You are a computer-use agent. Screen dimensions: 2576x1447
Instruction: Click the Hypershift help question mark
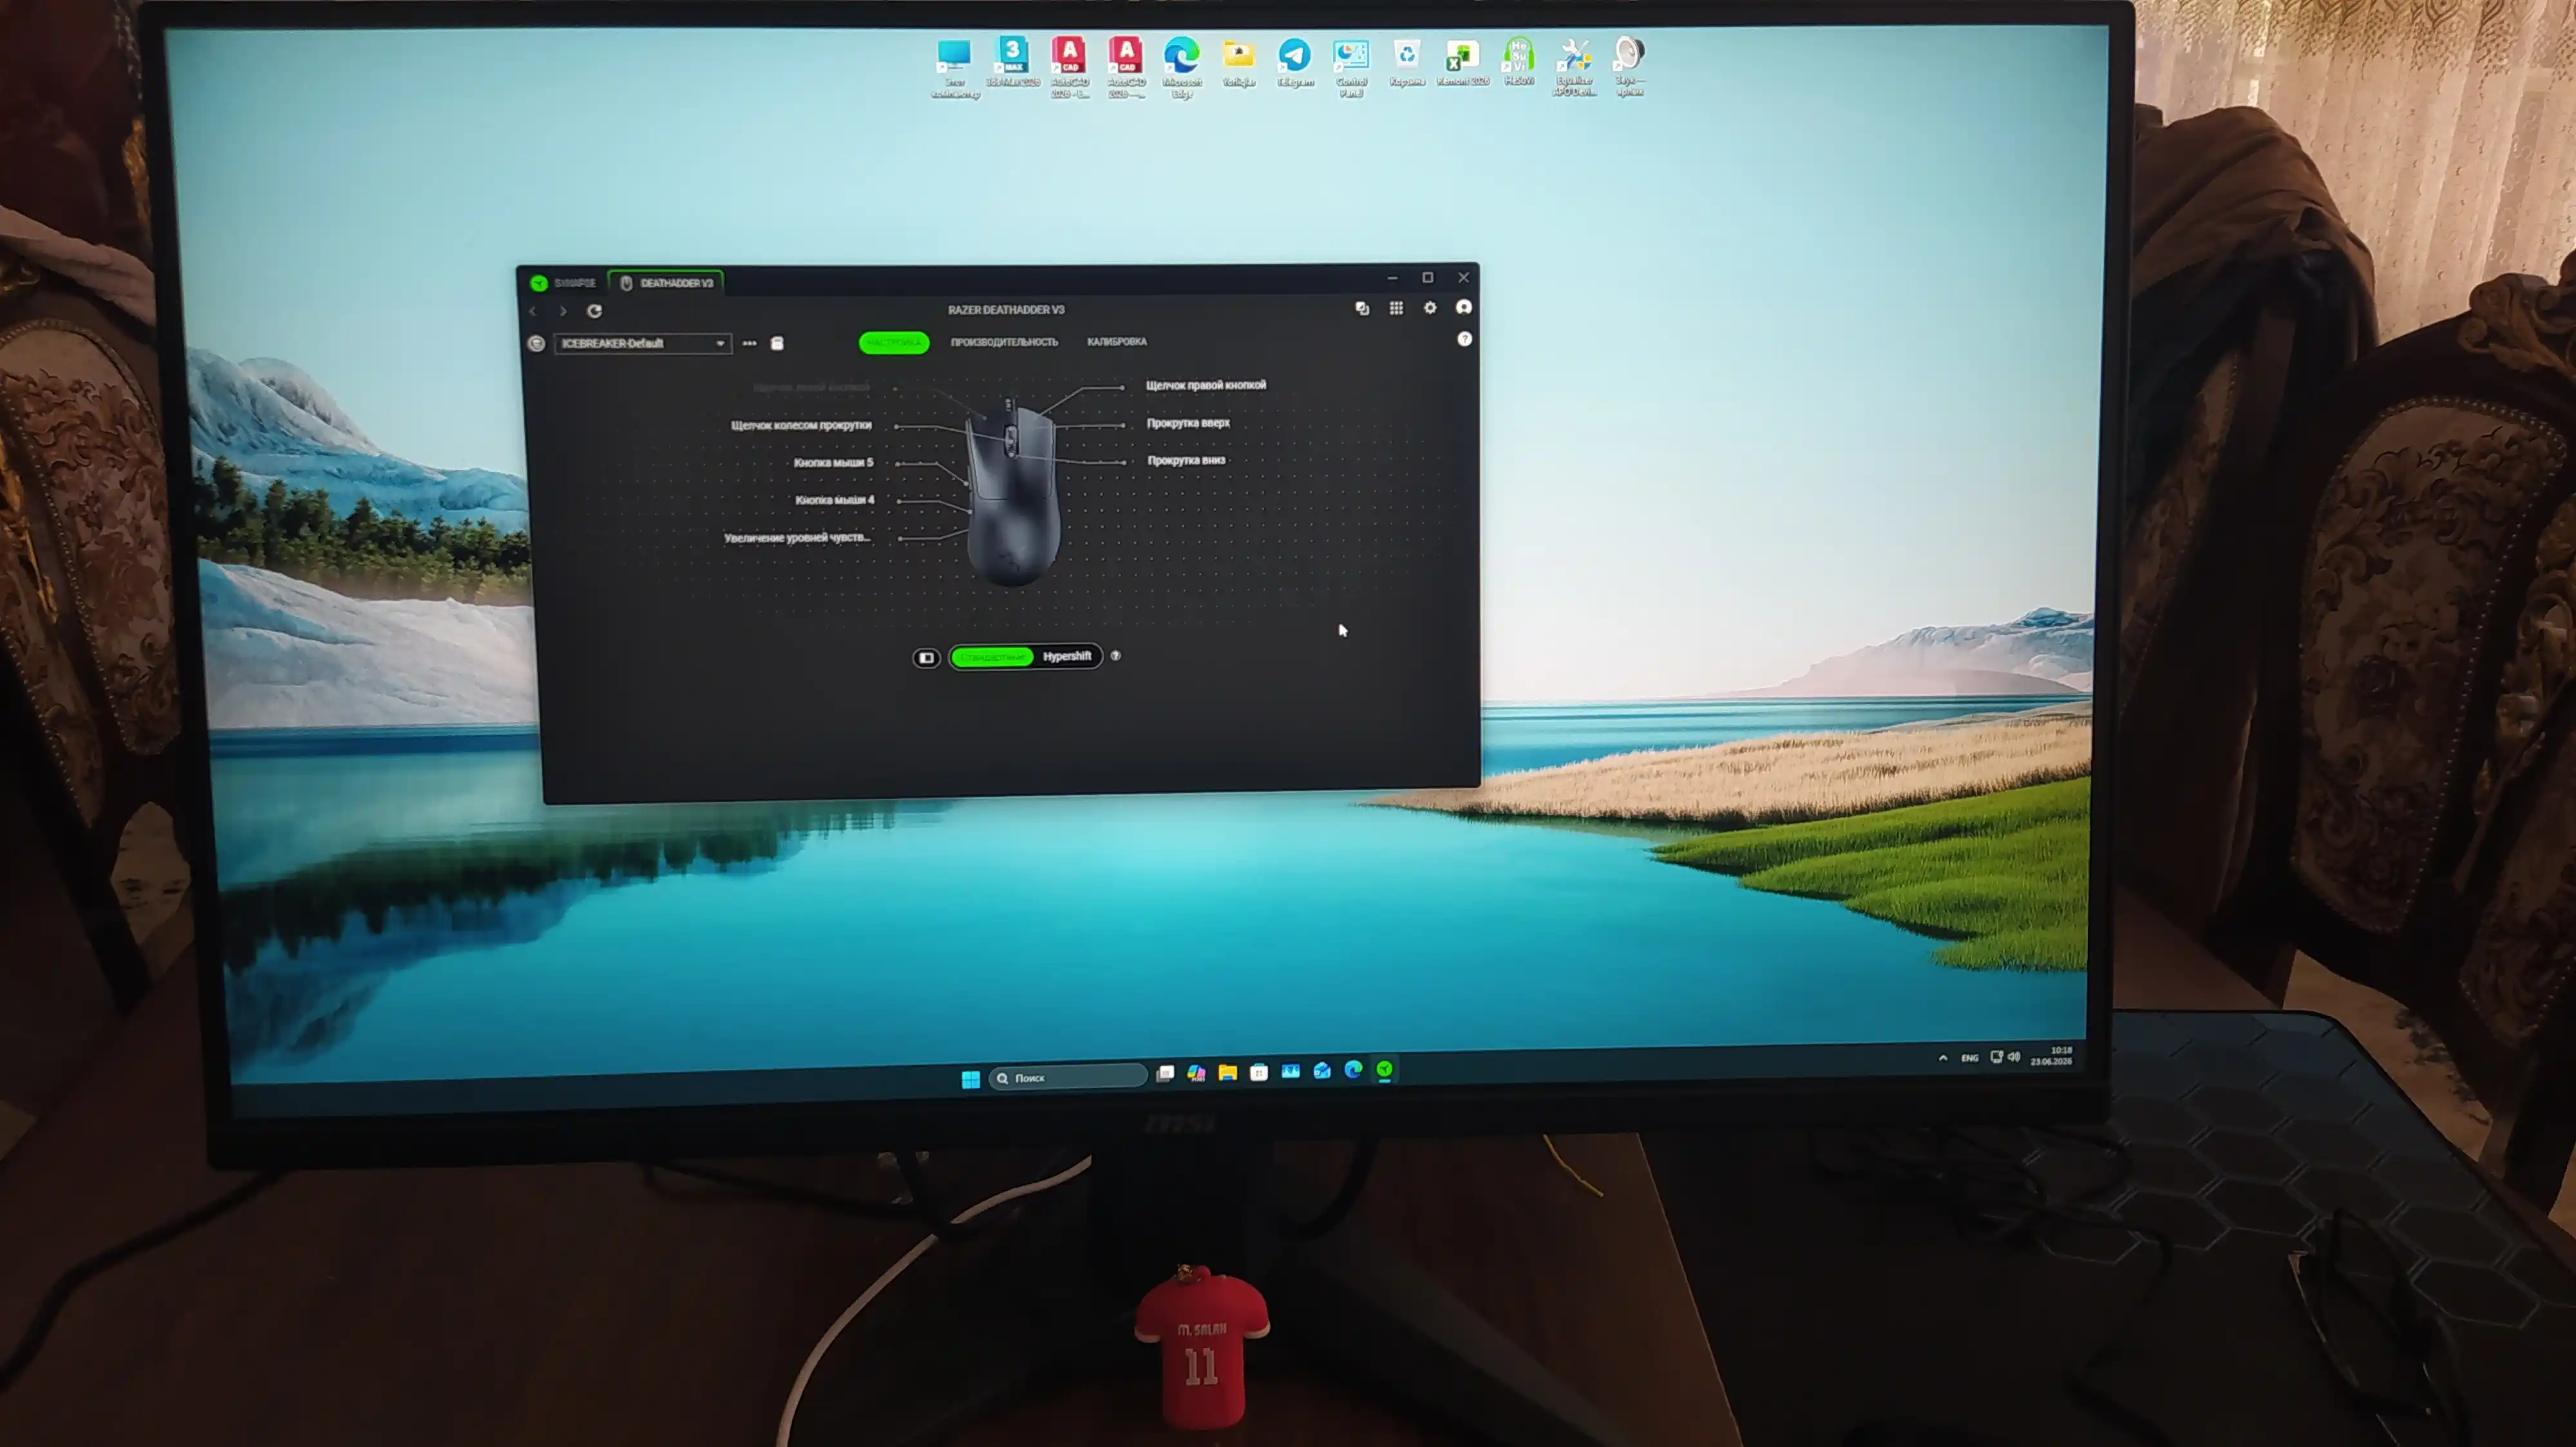1115,655
